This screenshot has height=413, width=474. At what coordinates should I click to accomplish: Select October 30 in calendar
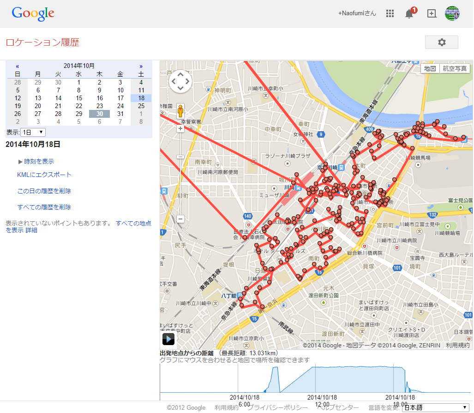[99, 114]
